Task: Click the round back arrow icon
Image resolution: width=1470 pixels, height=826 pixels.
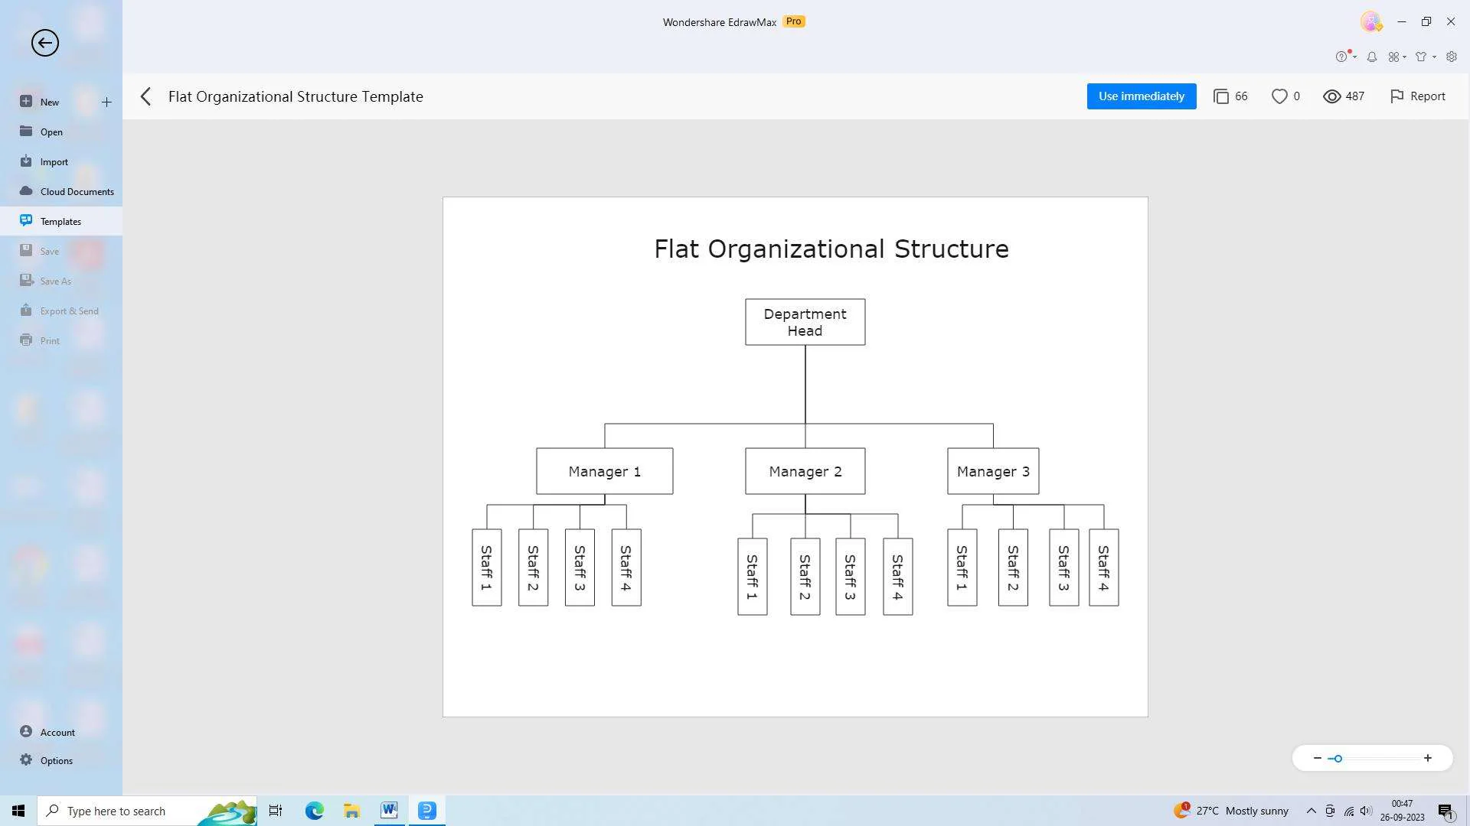Action: [44, 43]
